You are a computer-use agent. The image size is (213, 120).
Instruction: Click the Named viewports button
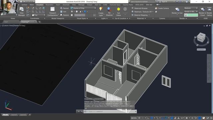[65, 8]
